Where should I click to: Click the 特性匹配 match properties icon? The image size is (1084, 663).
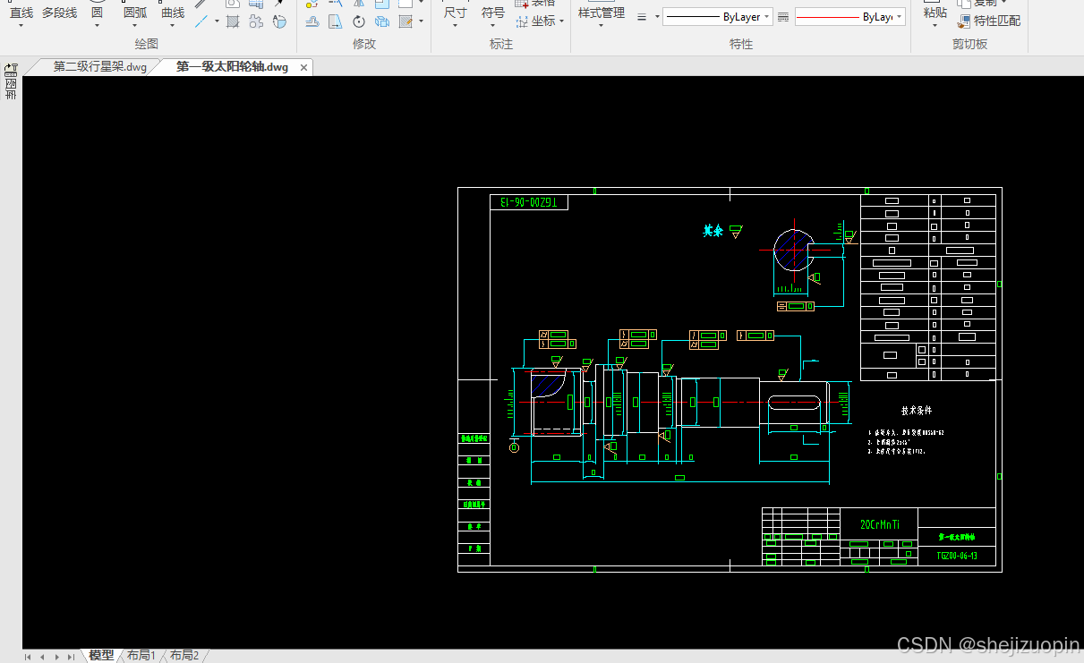[x=988, y=21]
